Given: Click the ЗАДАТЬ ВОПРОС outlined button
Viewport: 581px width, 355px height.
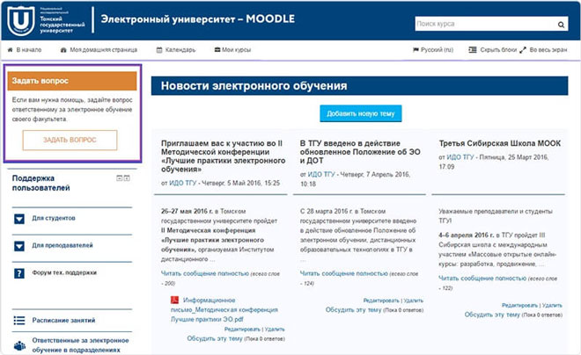Looking at the screenshot, I should coord(70,140).
